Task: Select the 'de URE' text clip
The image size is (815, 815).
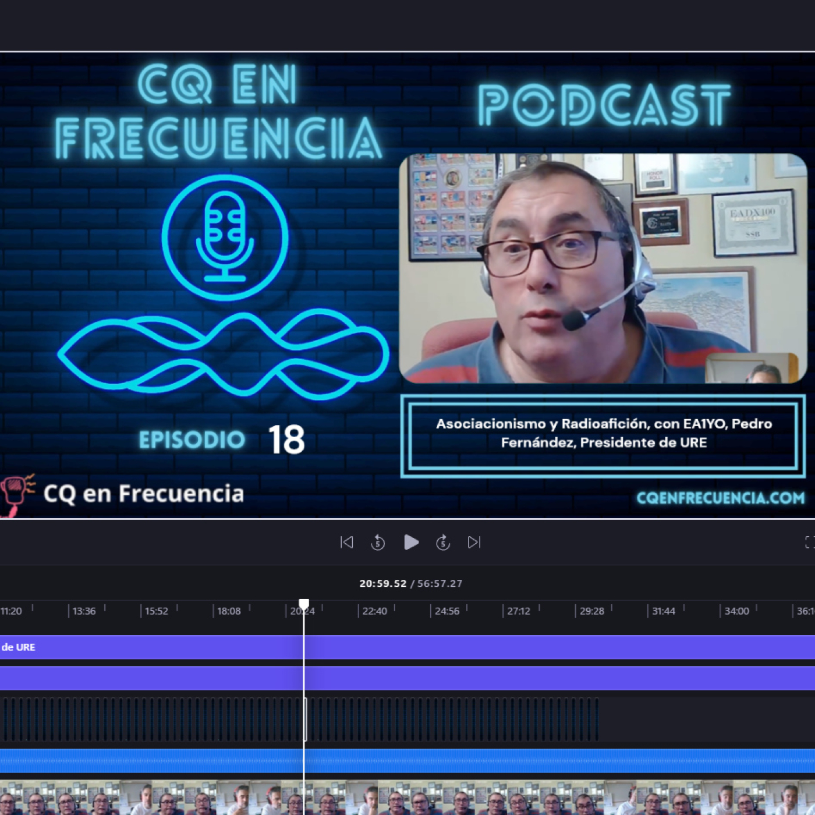Action: (x=408, y=647)
